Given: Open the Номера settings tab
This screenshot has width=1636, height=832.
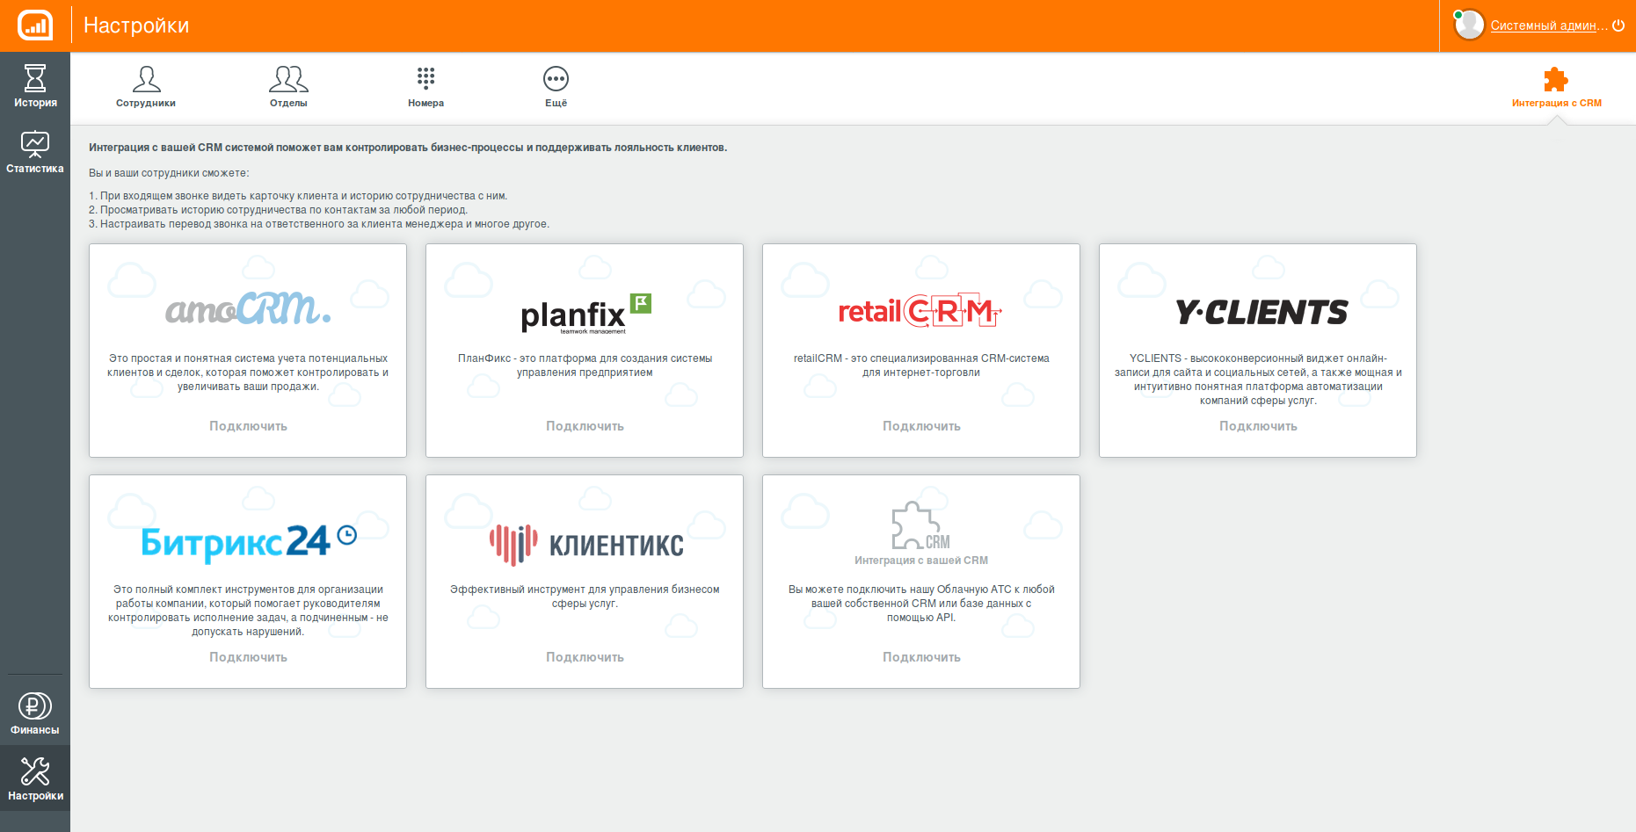Looking at the screenshot, I should tap(425, 86).
